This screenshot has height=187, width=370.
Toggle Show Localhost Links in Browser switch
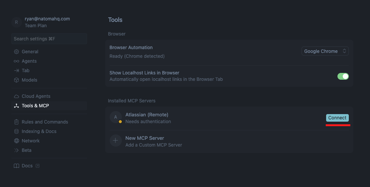click(x=343, y=76)
